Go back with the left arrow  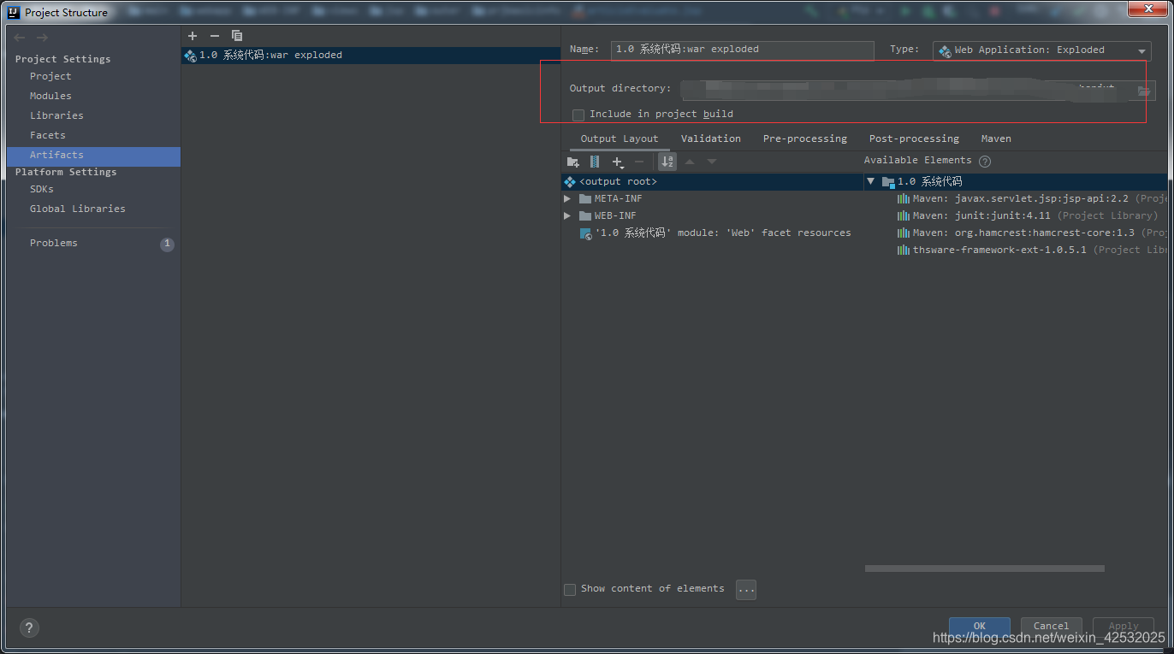click(x=20, y=38)
